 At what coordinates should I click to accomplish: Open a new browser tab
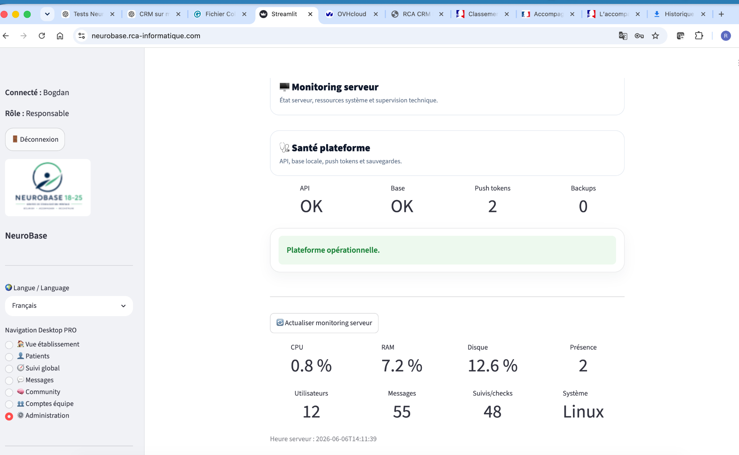tap(721, 14)
